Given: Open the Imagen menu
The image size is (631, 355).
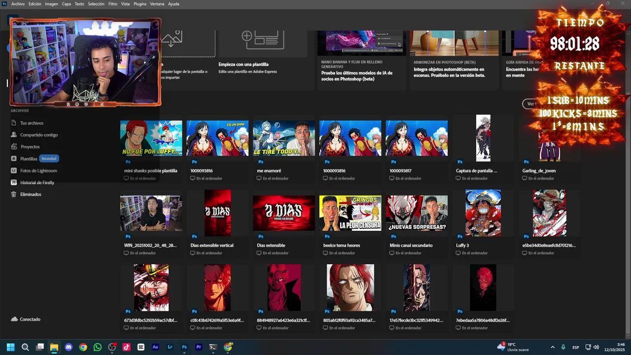Looking at the screenshot, I should click(x=51, y=4).
